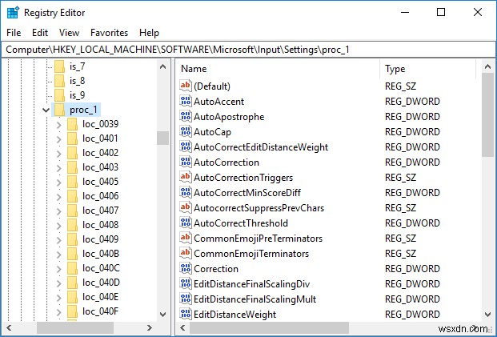Collapse the proc_1 tree node
The height and width of the screenshot is (337, 497).
tap(46, 110)
